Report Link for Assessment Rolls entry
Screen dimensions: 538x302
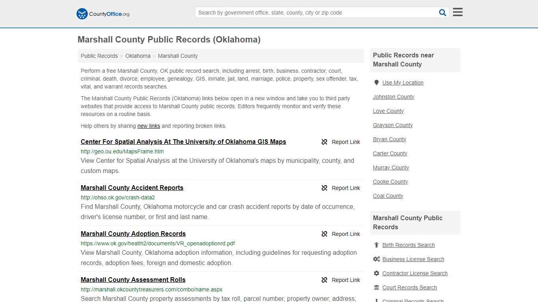(x=346, y=280)
